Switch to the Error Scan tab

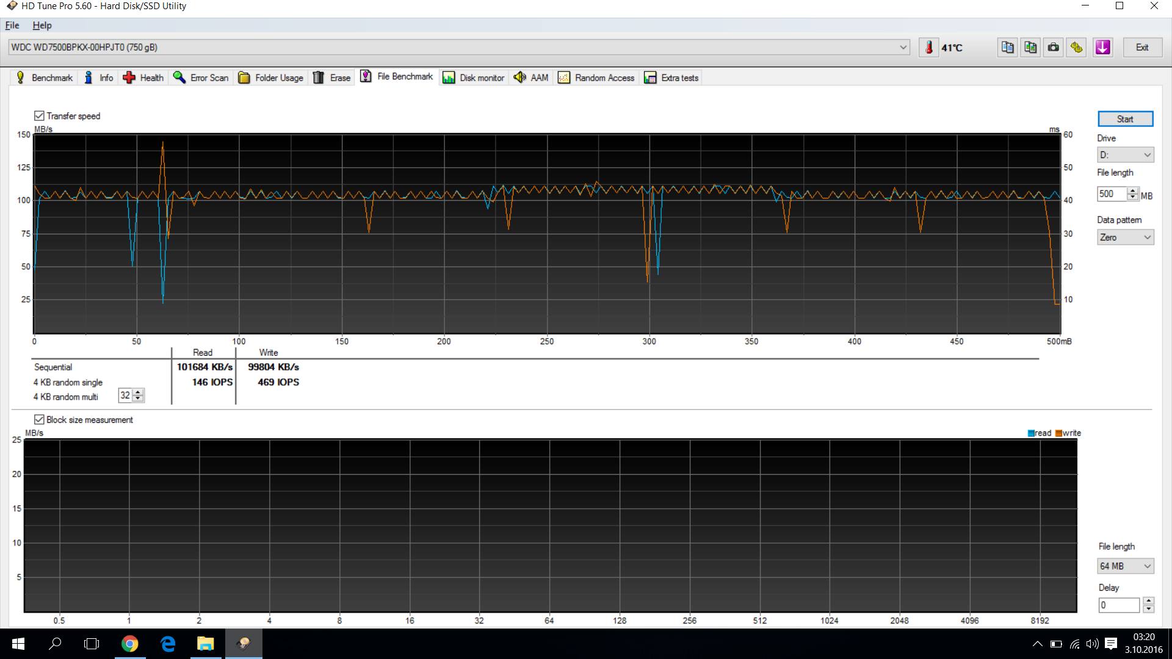(201, 77)
